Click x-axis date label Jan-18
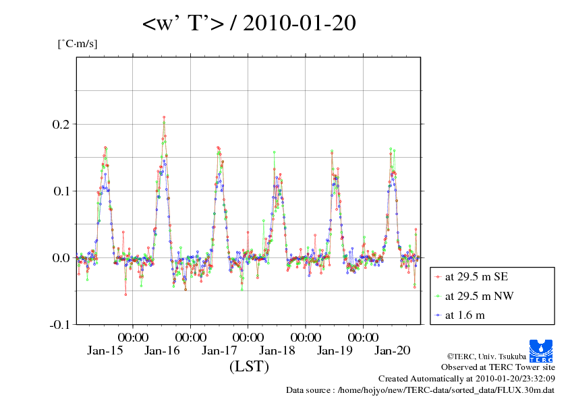The image size is (568, 401). pyautogui.click(x=277, y=350)
